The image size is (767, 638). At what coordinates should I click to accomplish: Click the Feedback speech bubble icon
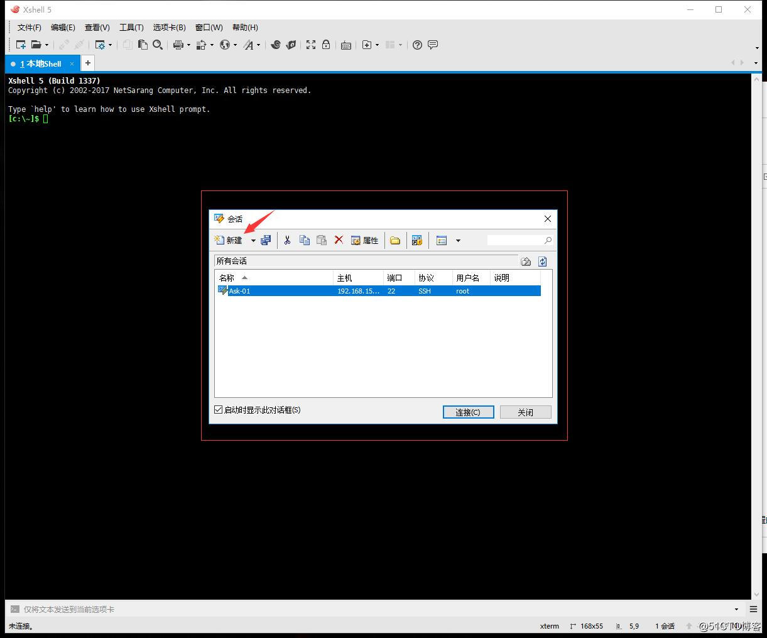coord(433,45)
